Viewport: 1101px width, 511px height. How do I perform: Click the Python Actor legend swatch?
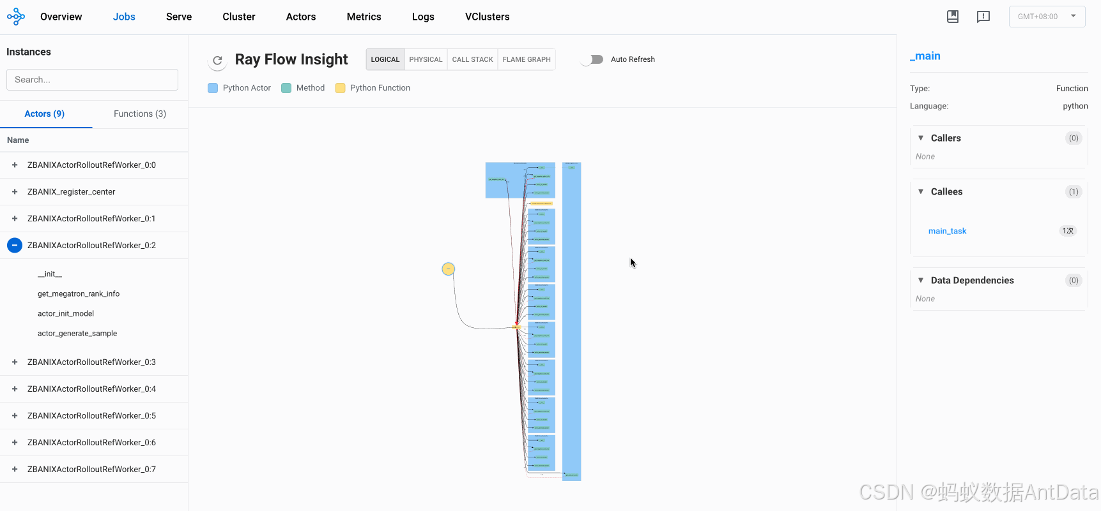click(213, 88)
